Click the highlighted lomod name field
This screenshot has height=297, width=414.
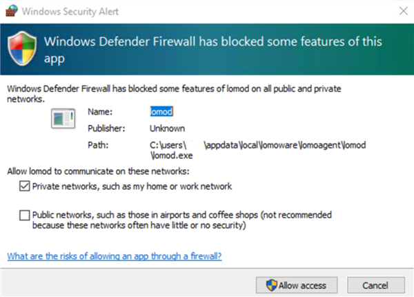tap(161, 111)
